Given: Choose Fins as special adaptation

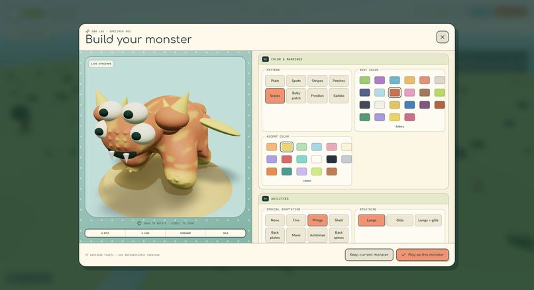Looking at the screenshot, I should click(x=296, y=220).
